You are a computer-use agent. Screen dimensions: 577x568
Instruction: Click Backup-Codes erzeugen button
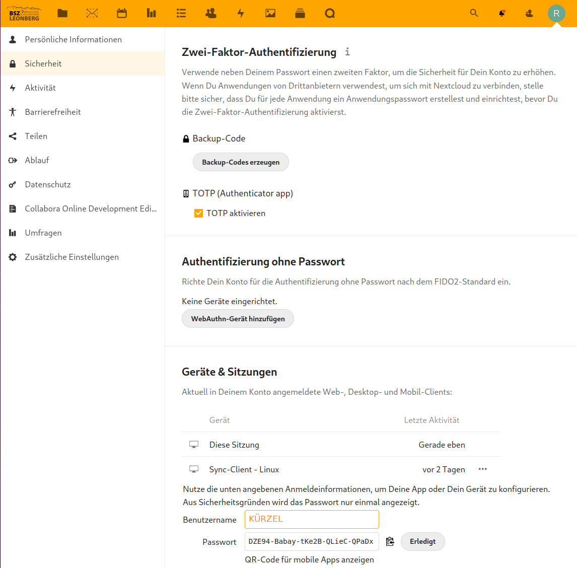[241, 162]
